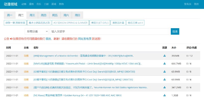
Task: Click the 资源 column header
Action: (x=164, y=48)
